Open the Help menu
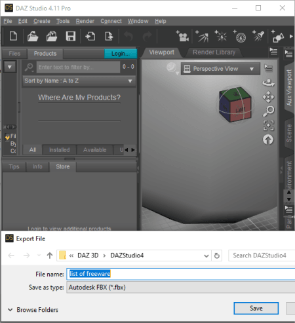Viewport: 295px width, 323px height. (161, 21)
